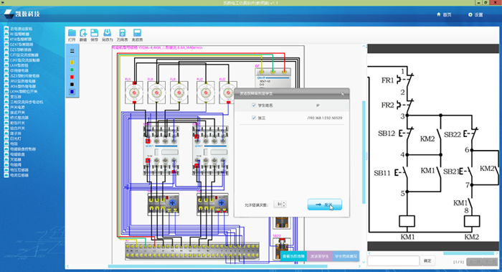The height and width of the screenshot is (272, 502).
Task: Switch to the 查看当前故障 tab
Action: coord(293,256)
